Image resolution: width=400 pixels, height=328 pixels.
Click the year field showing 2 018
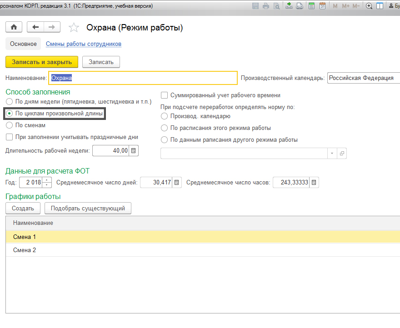tap(31, 182)
